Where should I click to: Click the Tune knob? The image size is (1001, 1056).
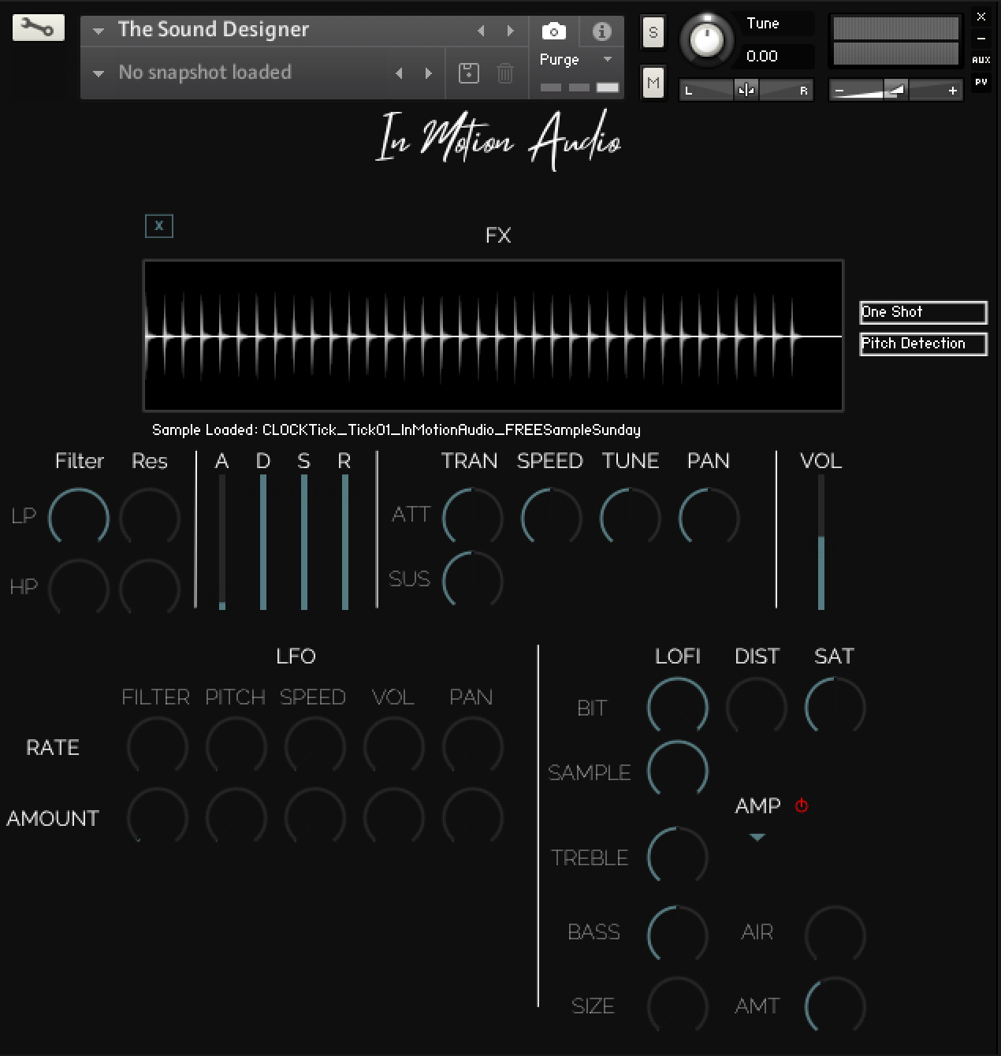pos(706,39)
